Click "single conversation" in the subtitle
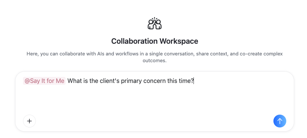The image size is (307, 138). pyautogui.click(x=175, y=54)
